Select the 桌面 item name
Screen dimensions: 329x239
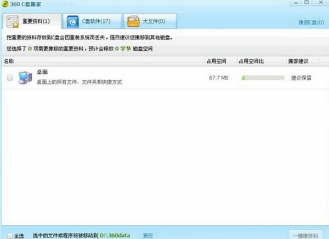pyautogui.click(x=42, y=72)
